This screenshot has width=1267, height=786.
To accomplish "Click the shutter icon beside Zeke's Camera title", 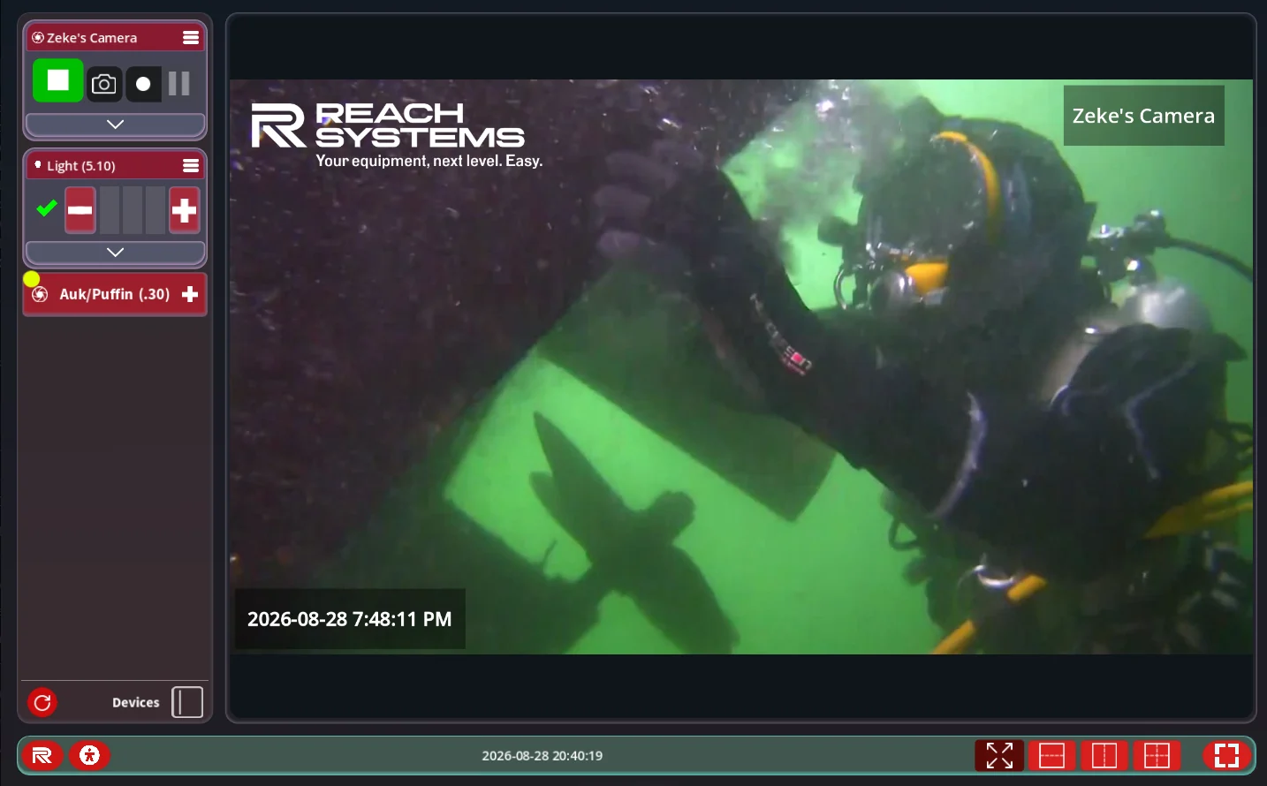I will point(38,38).
